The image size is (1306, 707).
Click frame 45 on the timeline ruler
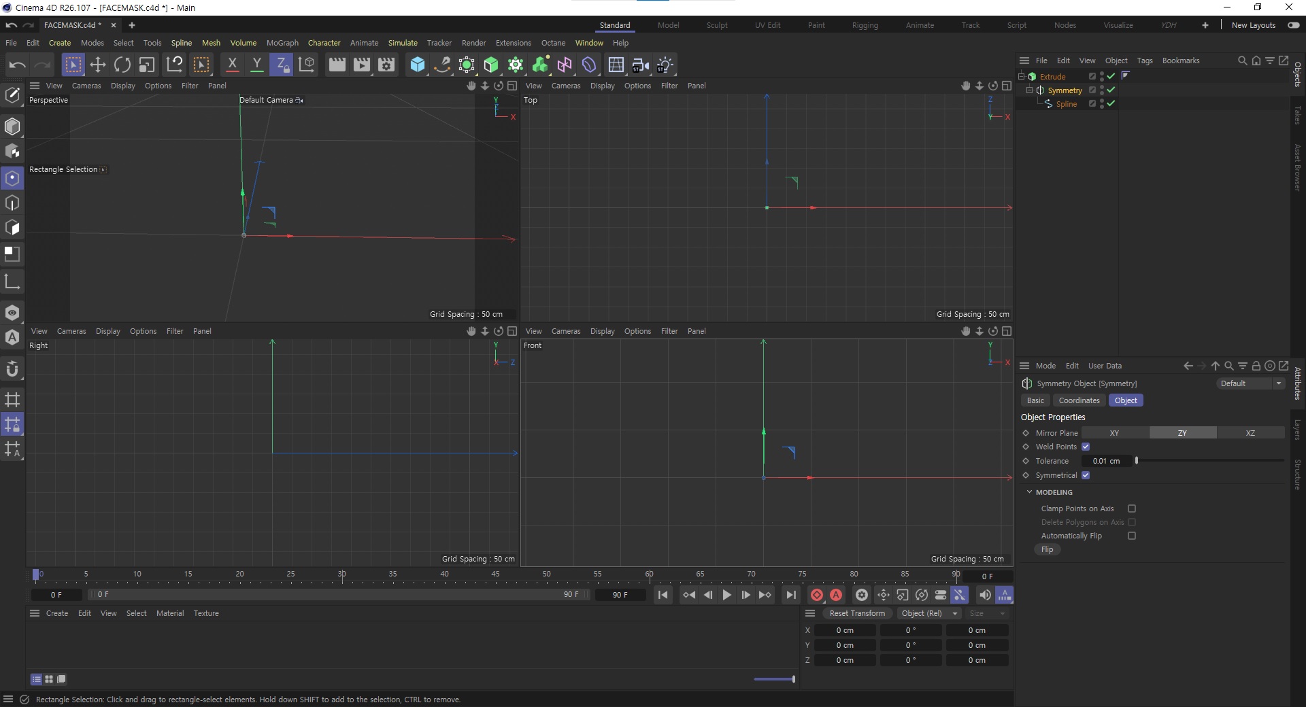click(x=495, y=575)
